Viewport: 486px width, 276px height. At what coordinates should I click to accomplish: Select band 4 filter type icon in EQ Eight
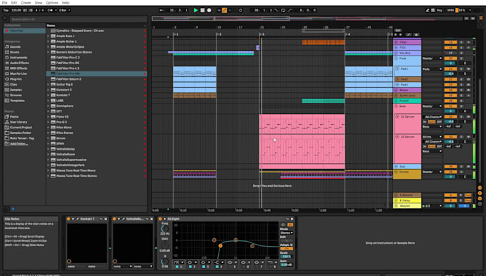[217, 262]
